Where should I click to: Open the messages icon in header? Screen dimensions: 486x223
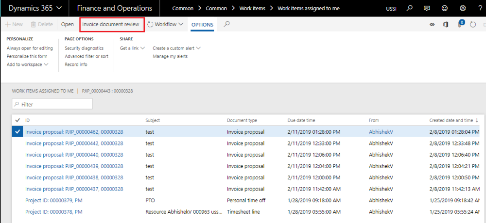[427, 8]
